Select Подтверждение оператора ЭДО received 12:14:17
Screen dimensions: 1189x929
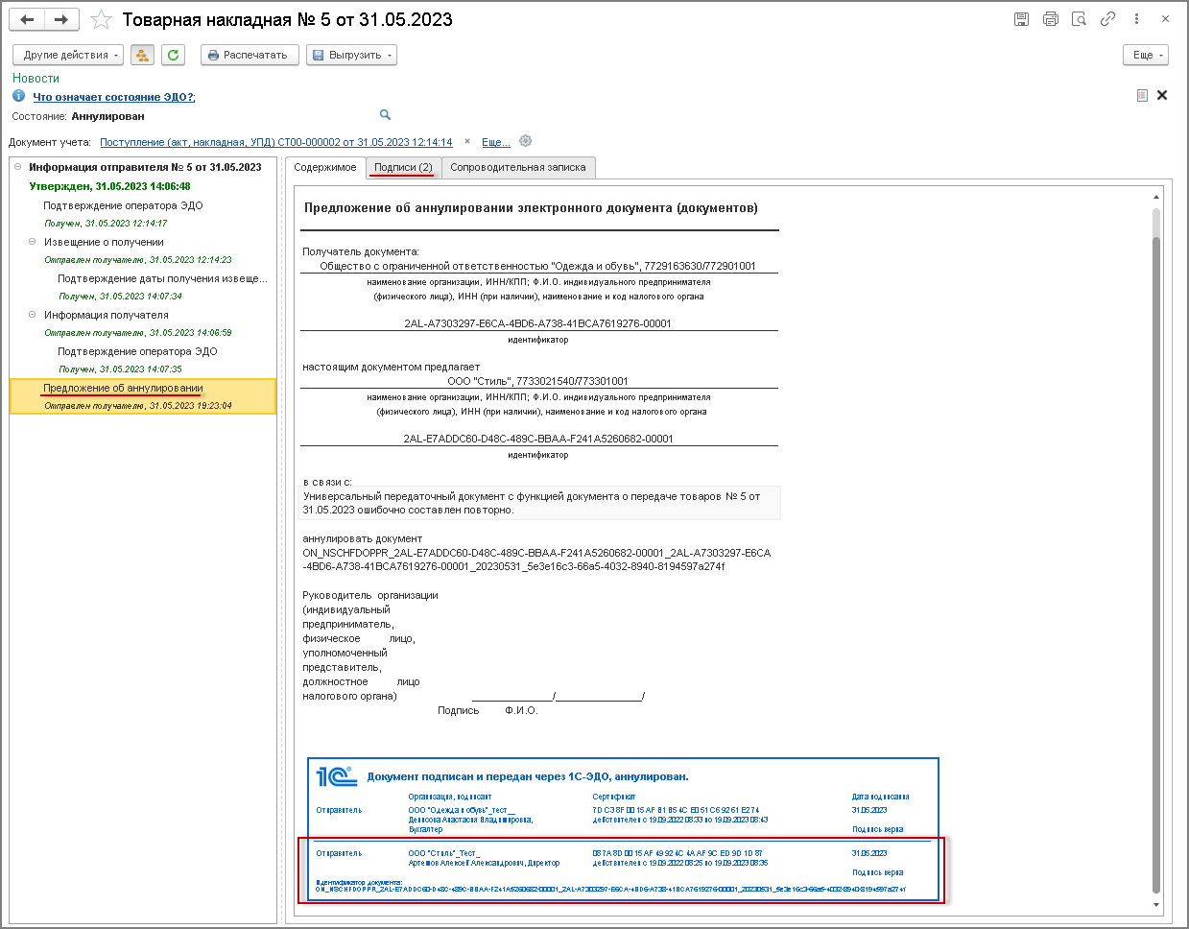[123, 205]
